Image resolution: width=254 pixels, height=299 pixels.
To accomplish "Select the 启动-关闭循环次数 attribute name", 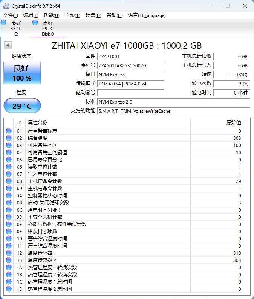I will [x=48, y=203].
